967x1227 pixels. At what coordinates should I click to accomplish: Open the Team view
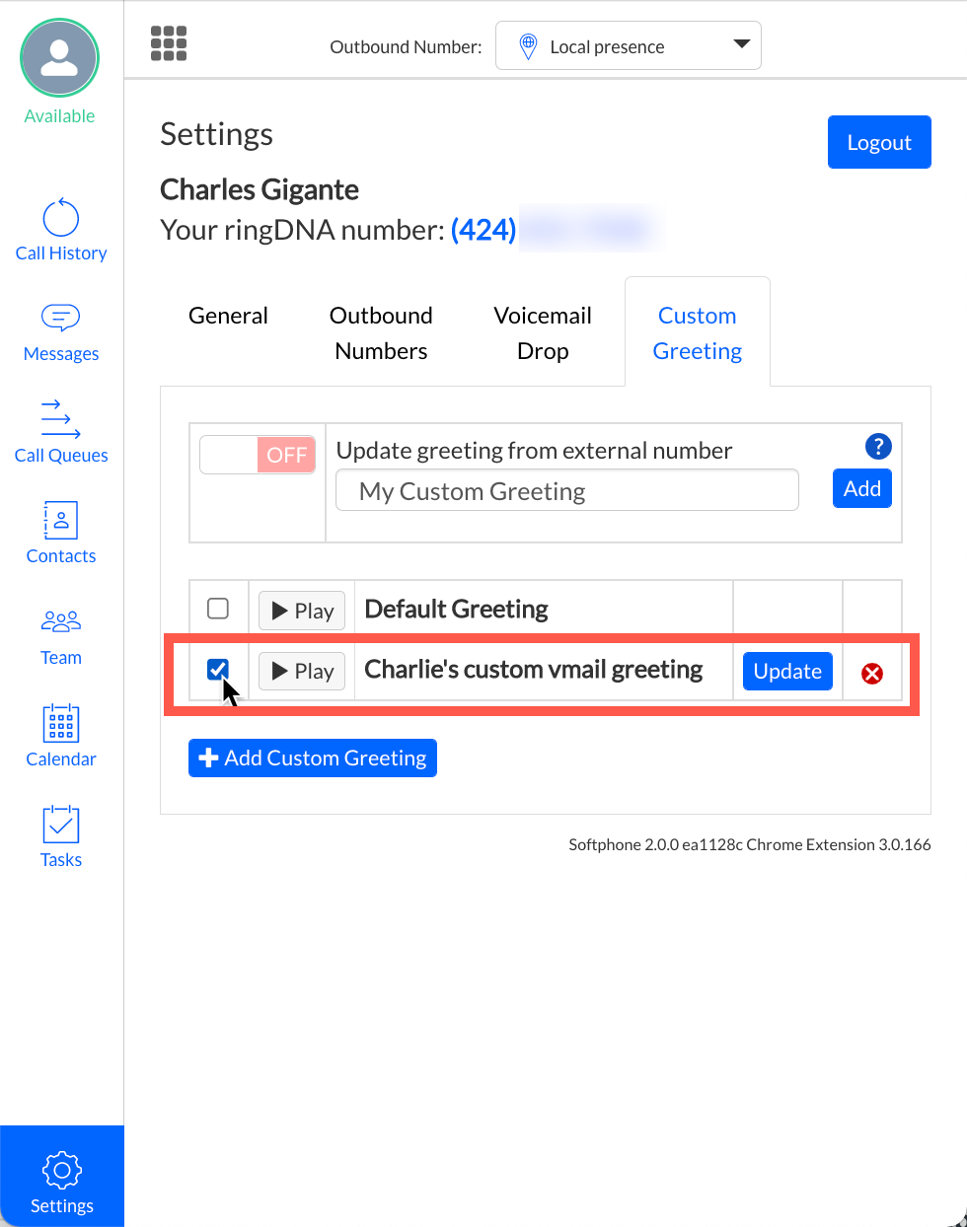(61, 636)
